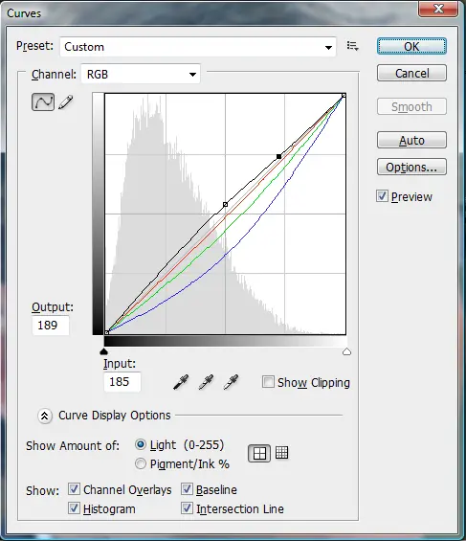This screenshot has height=541, width=466.
Task: Pick the black point eyedropper
Action: (181, 382)
